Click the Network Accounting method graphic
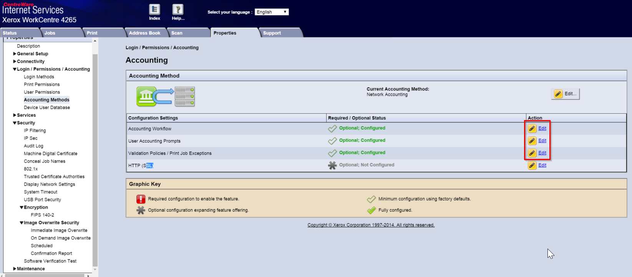Screen dimensions: 632x277 click(x=166, y=96)
